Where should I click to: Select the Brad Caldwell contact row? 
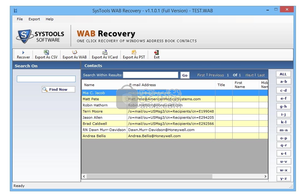point(175,124)
